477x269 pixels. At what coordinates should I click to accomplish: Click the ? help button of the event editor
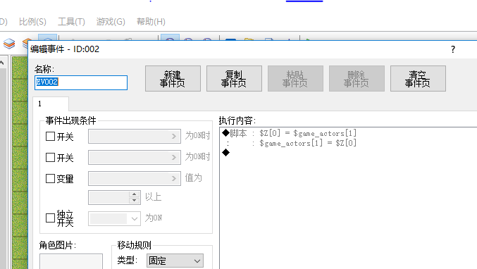pos(452,49)
